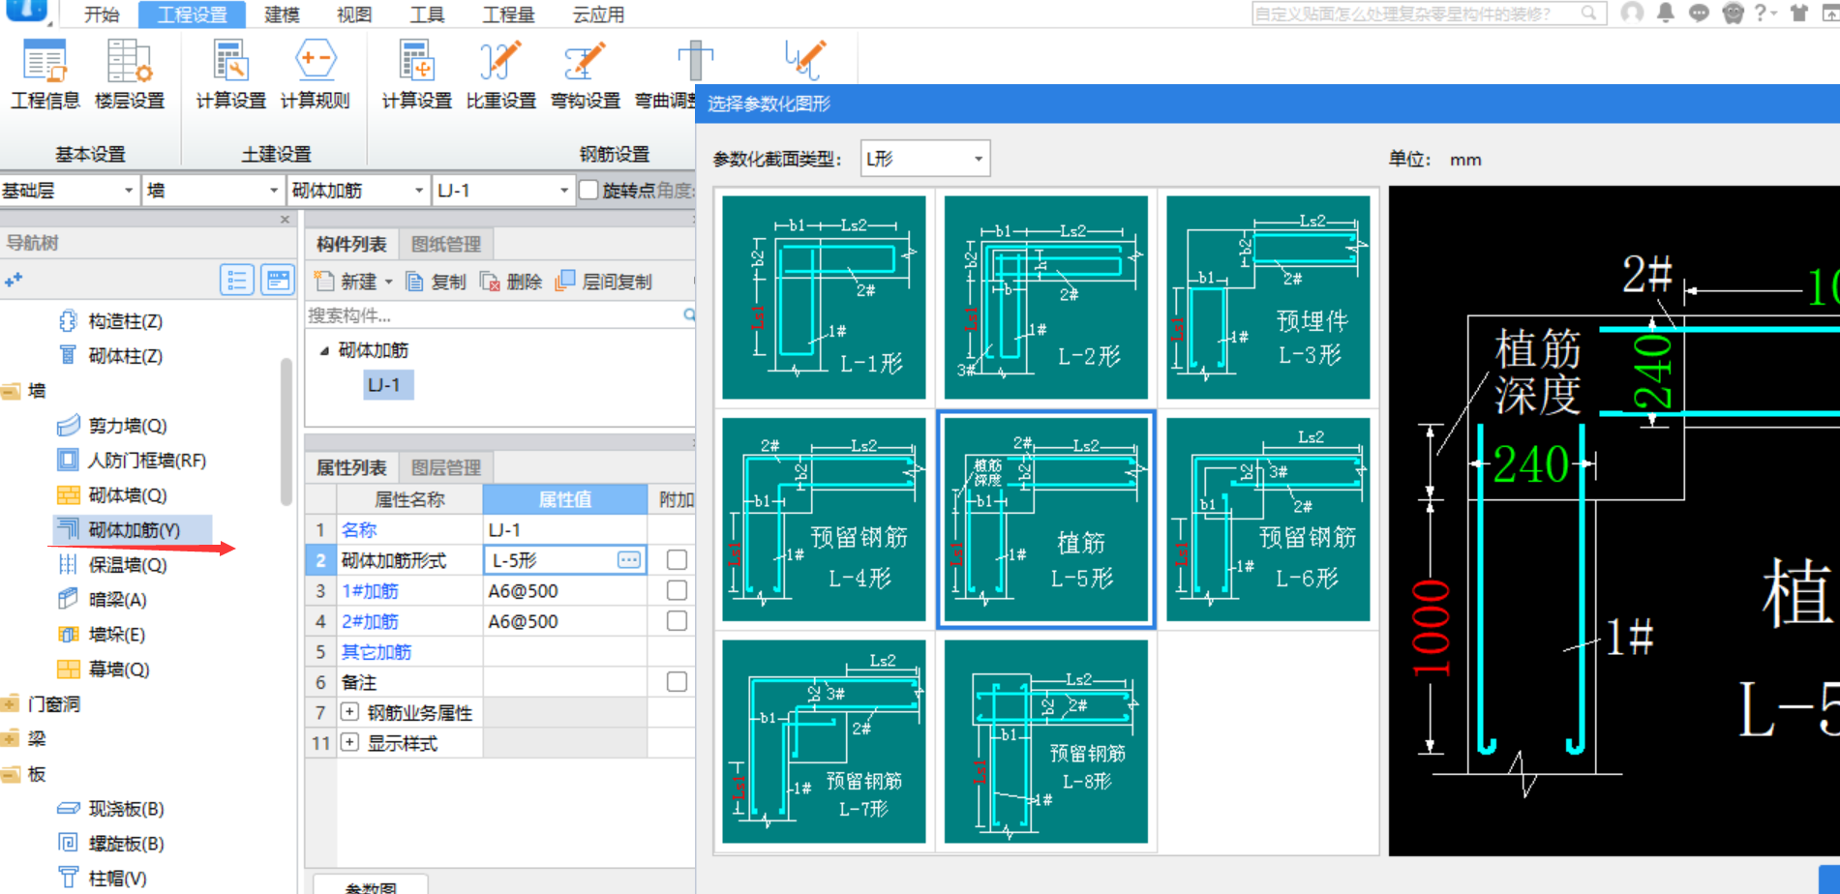The image size is (1840, 894).
Task: Click ellipsis button in L-5形 value cell
Action: [x=629, y=560]
